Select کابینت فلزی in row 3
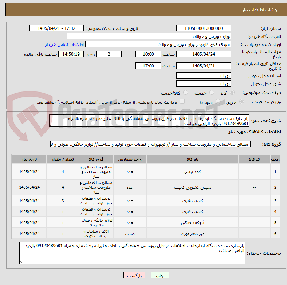Image resolution: width=287 pixels, height=285 pixels. click(192, 201)
